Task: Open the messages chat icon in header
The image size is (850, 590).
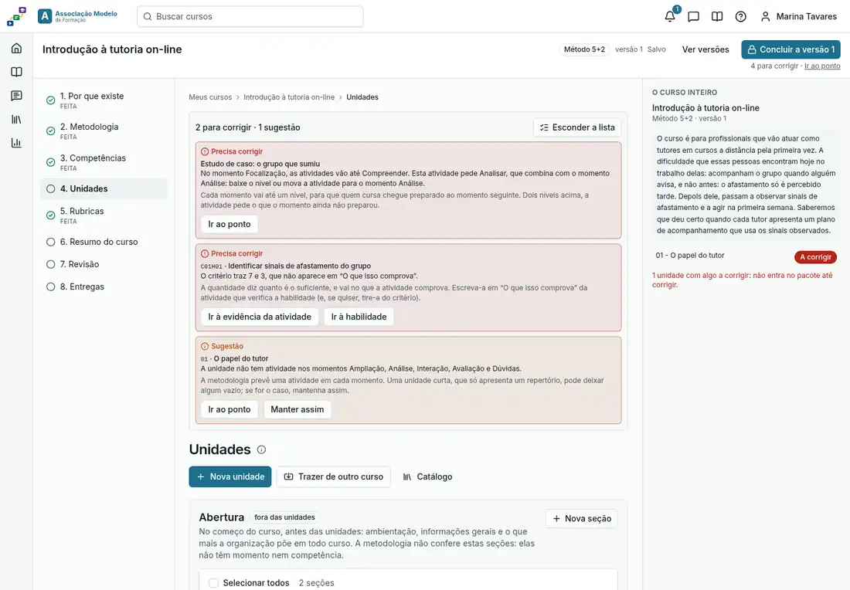Action: coord(693,16)
